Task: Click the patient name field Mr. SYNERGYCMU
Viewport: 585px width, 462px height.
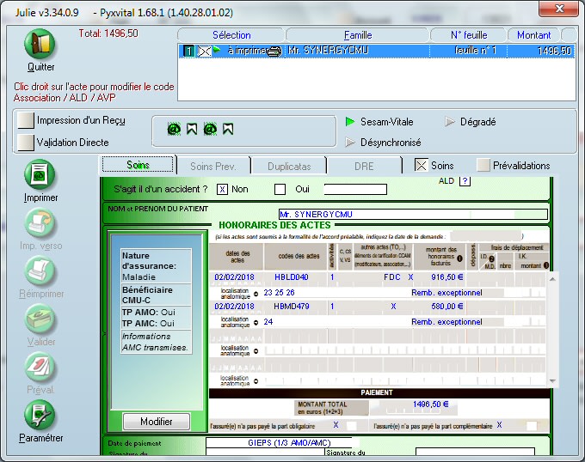Action: pos(411,214)
